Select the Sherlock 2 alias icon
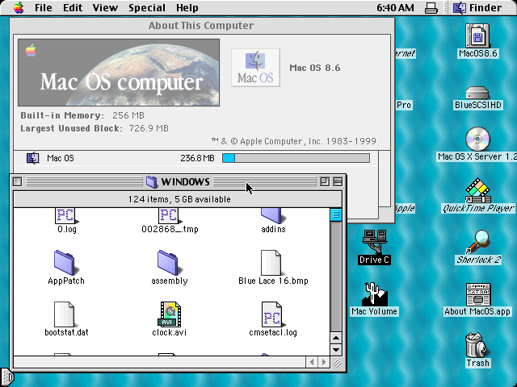Screen dimensions: 517x387 tap(477, 242)
